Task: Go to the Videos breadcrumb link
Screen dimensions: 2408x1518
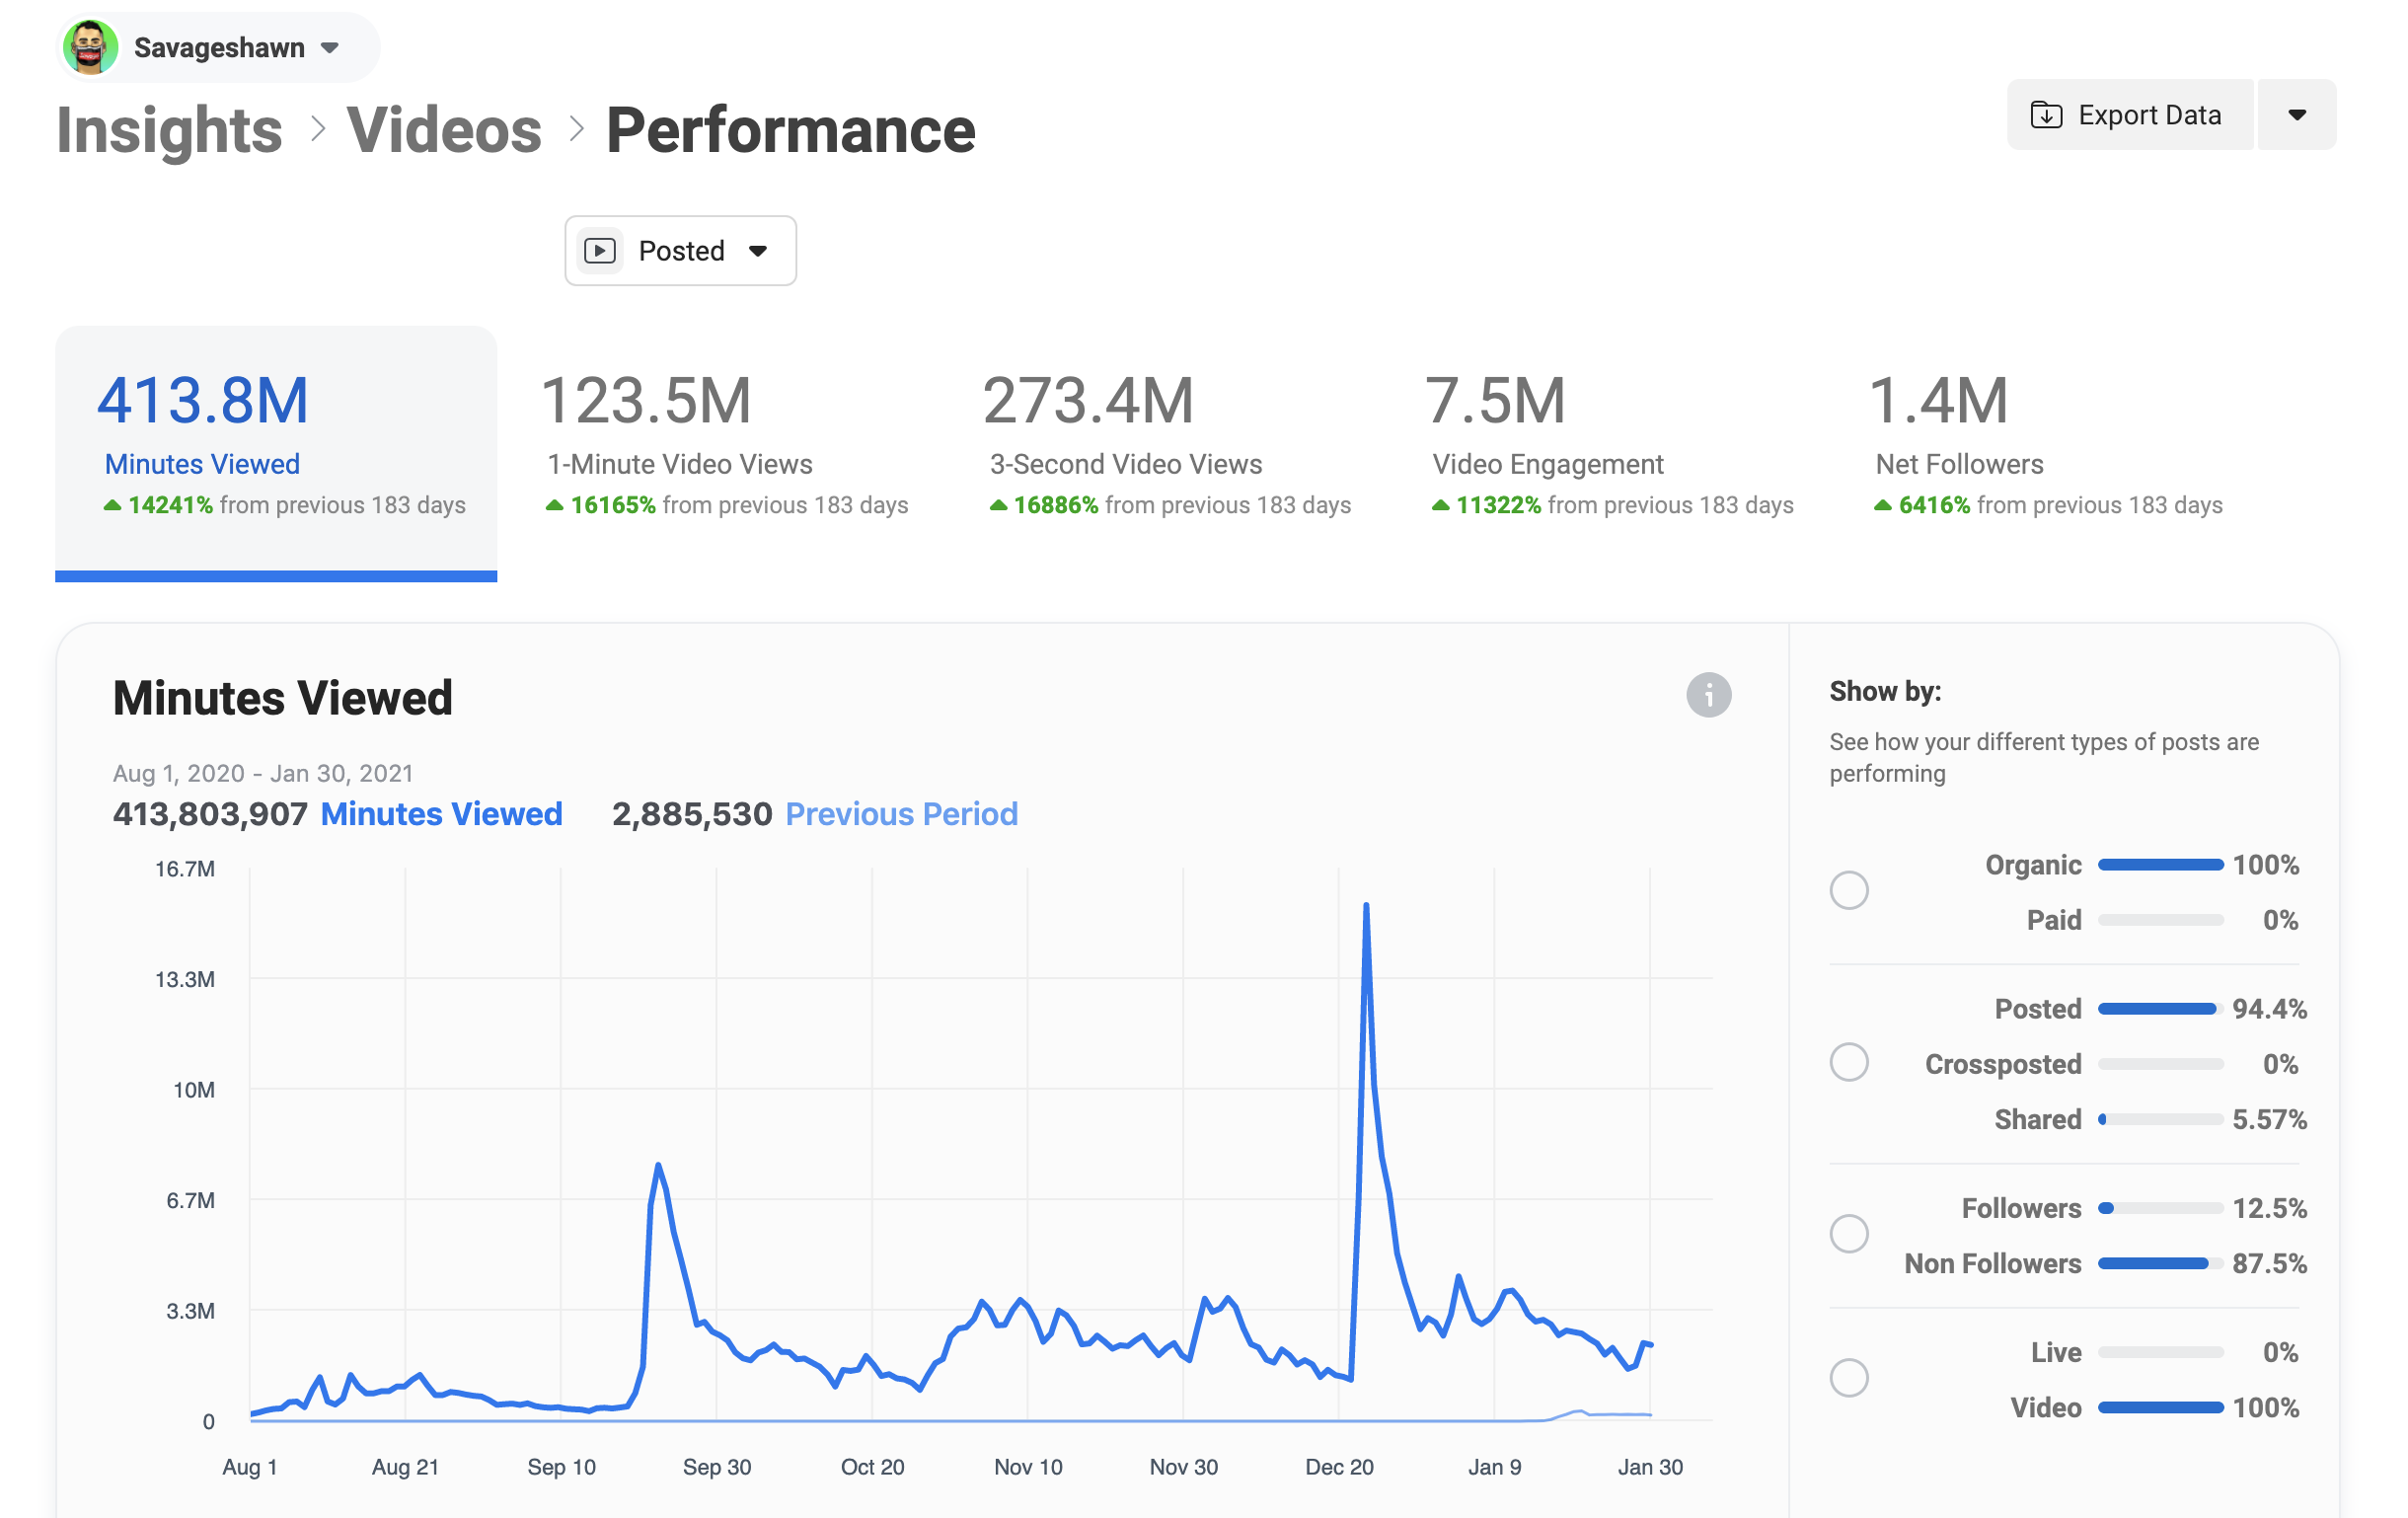Action: point(444,130)
